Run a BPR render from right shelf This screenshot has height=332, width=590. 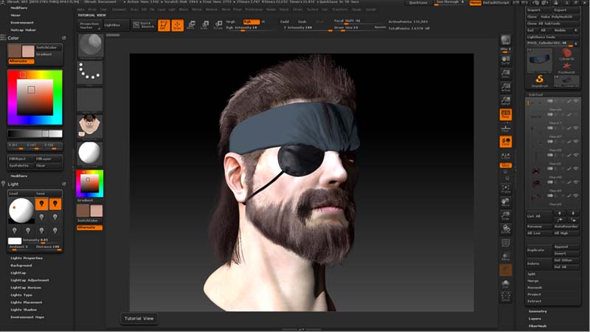(x=505, y=41)
